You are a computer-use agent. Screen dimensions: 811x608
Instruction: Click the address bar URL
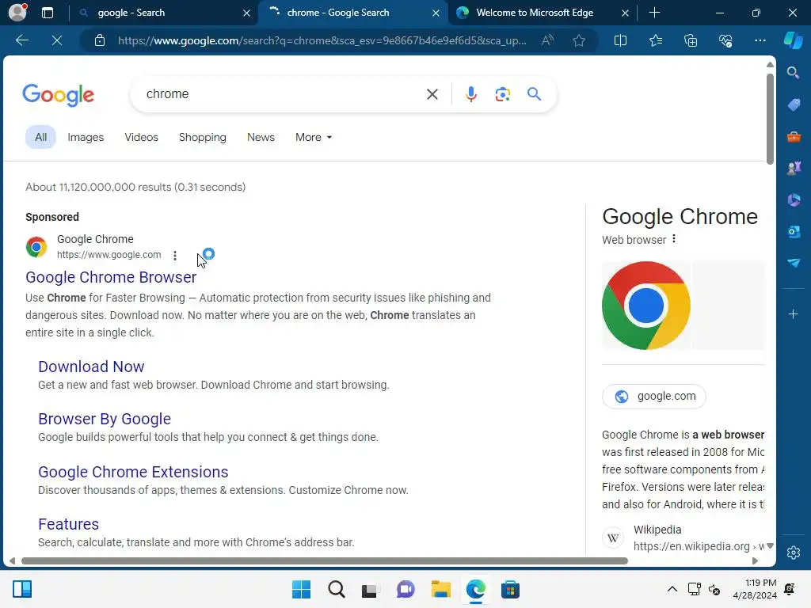(x=322, y=40)
